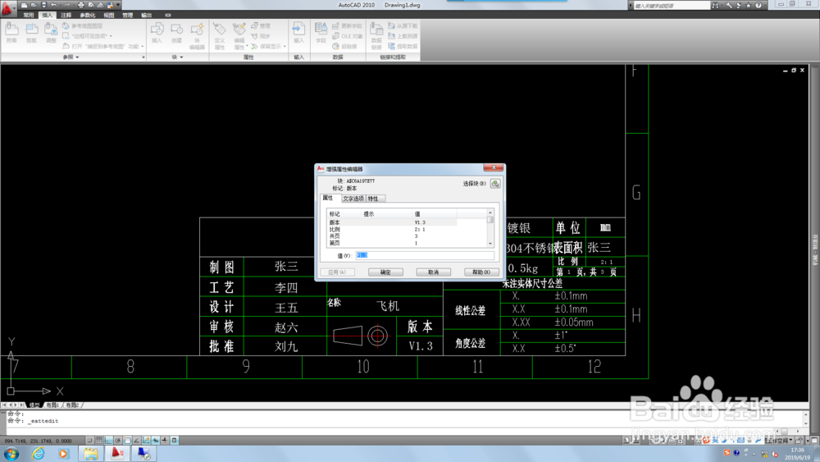Switch to the 常用 ribbon tab
This screenshot has height=462, width=820.
point(28,15)
